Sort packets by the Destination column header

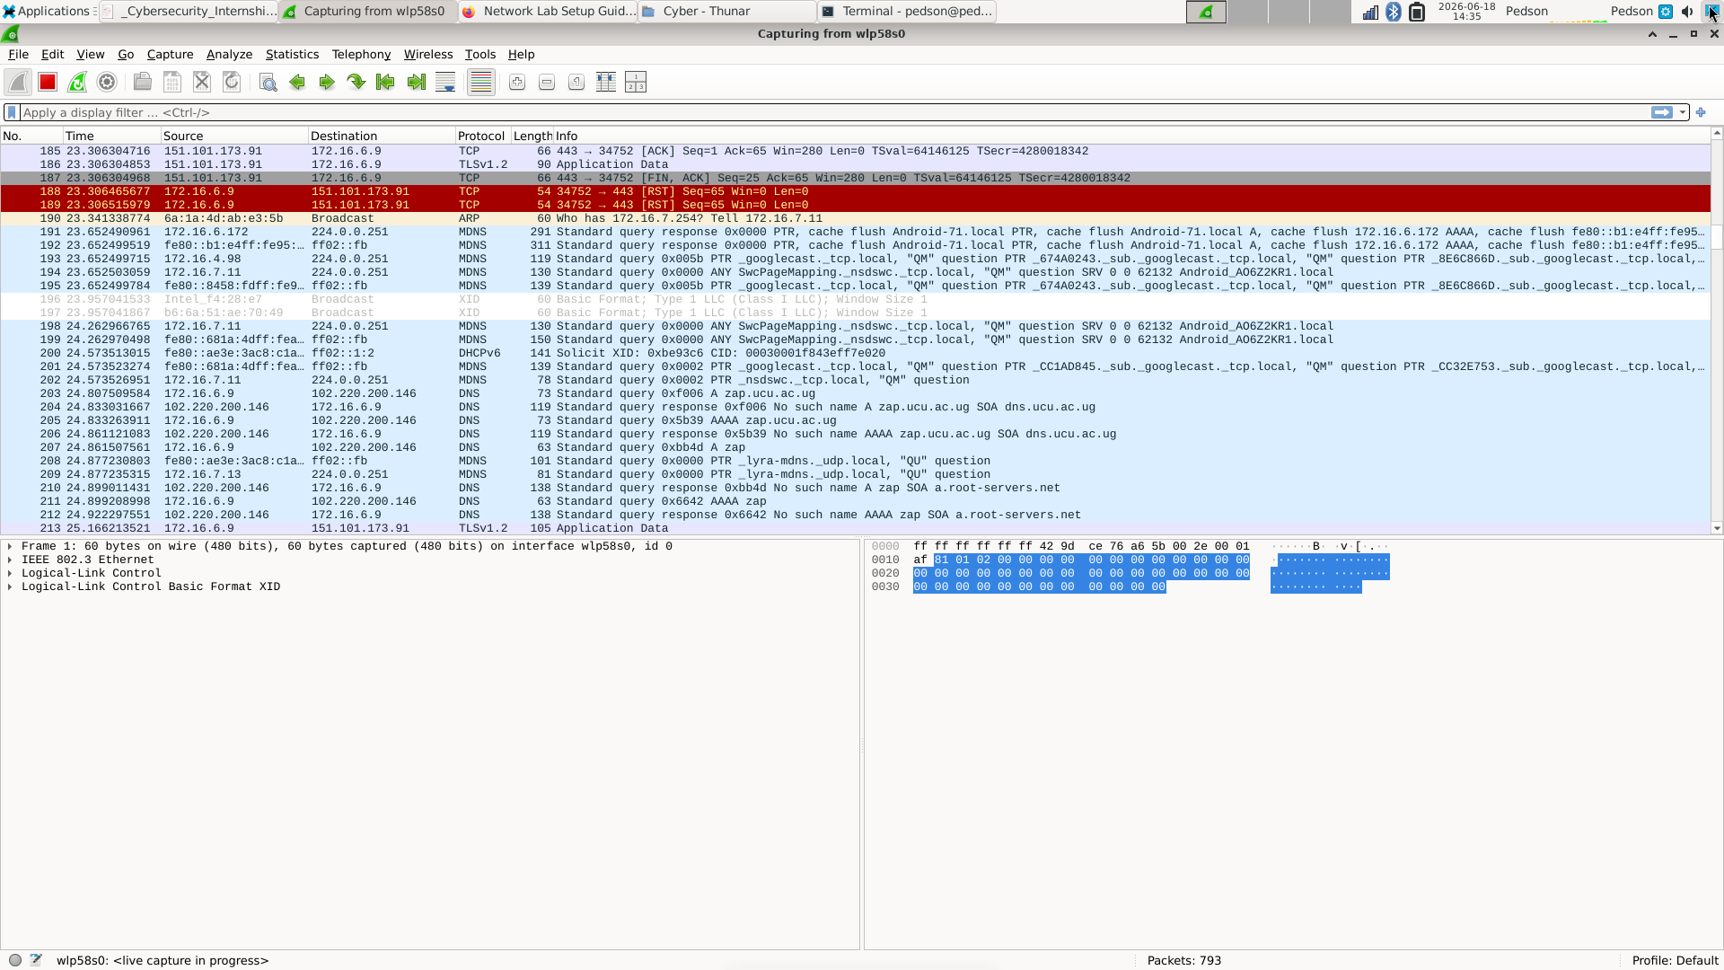coord(382,136)
